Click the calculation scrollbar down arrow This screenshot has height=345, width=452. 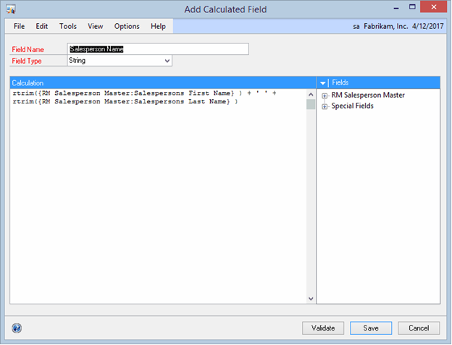[x=311, y=299]
